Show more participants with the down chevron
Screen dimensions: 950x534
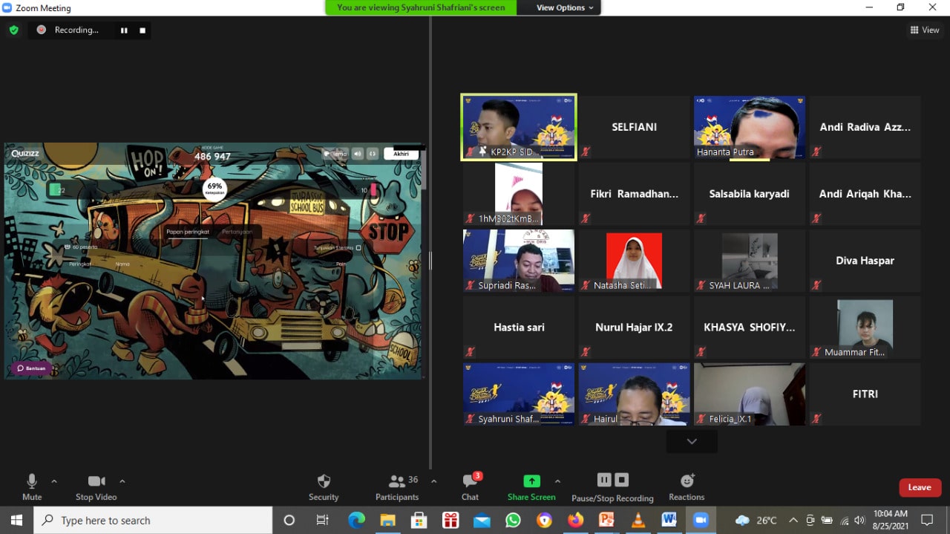pyautogui.click(x=692, y=441)
